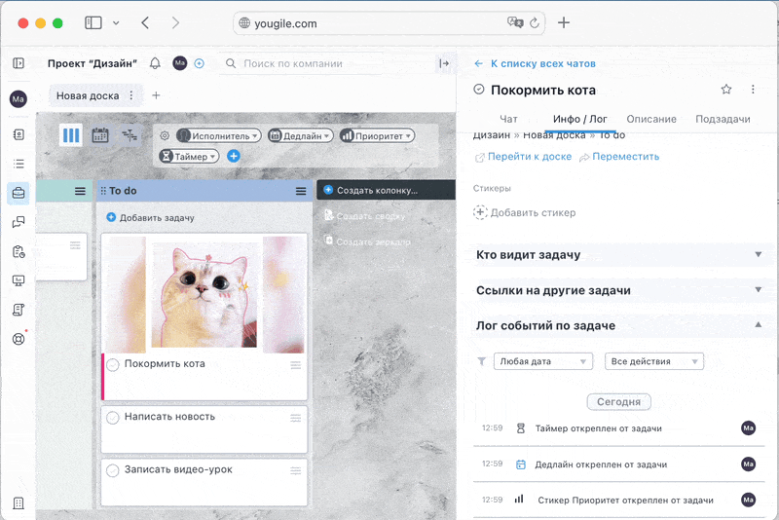The image size is (779, 520).
Task: Switch to calendar view icon
Action: coord(100,135)
